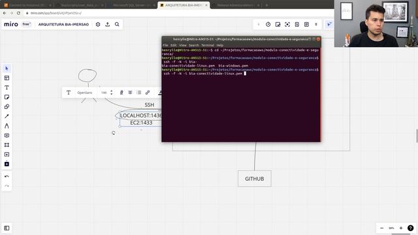
Task: Select the Frame tool
Action: pyautogui.click(x=7, y=145)
